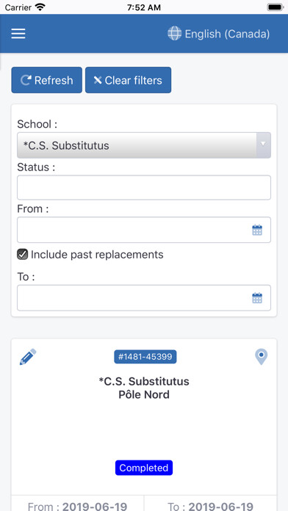Open the Status filter field
288x511 pixels.
tap(144, 187)
